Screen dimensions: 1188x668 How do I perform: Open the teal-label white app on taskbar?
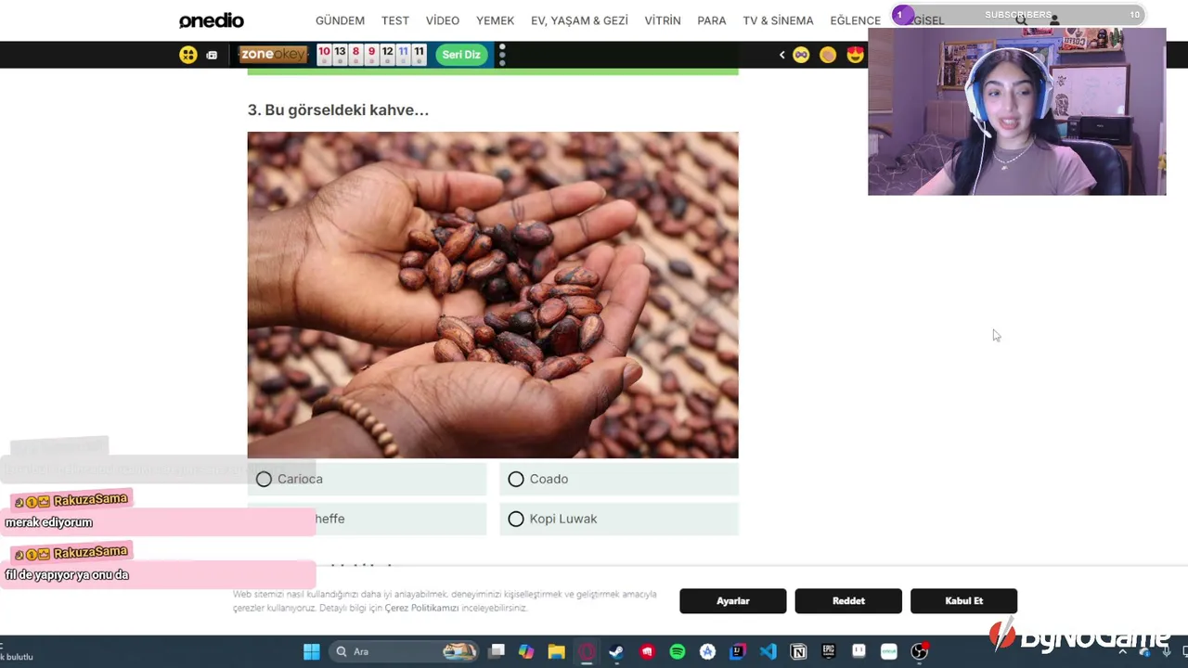(889, 651)
